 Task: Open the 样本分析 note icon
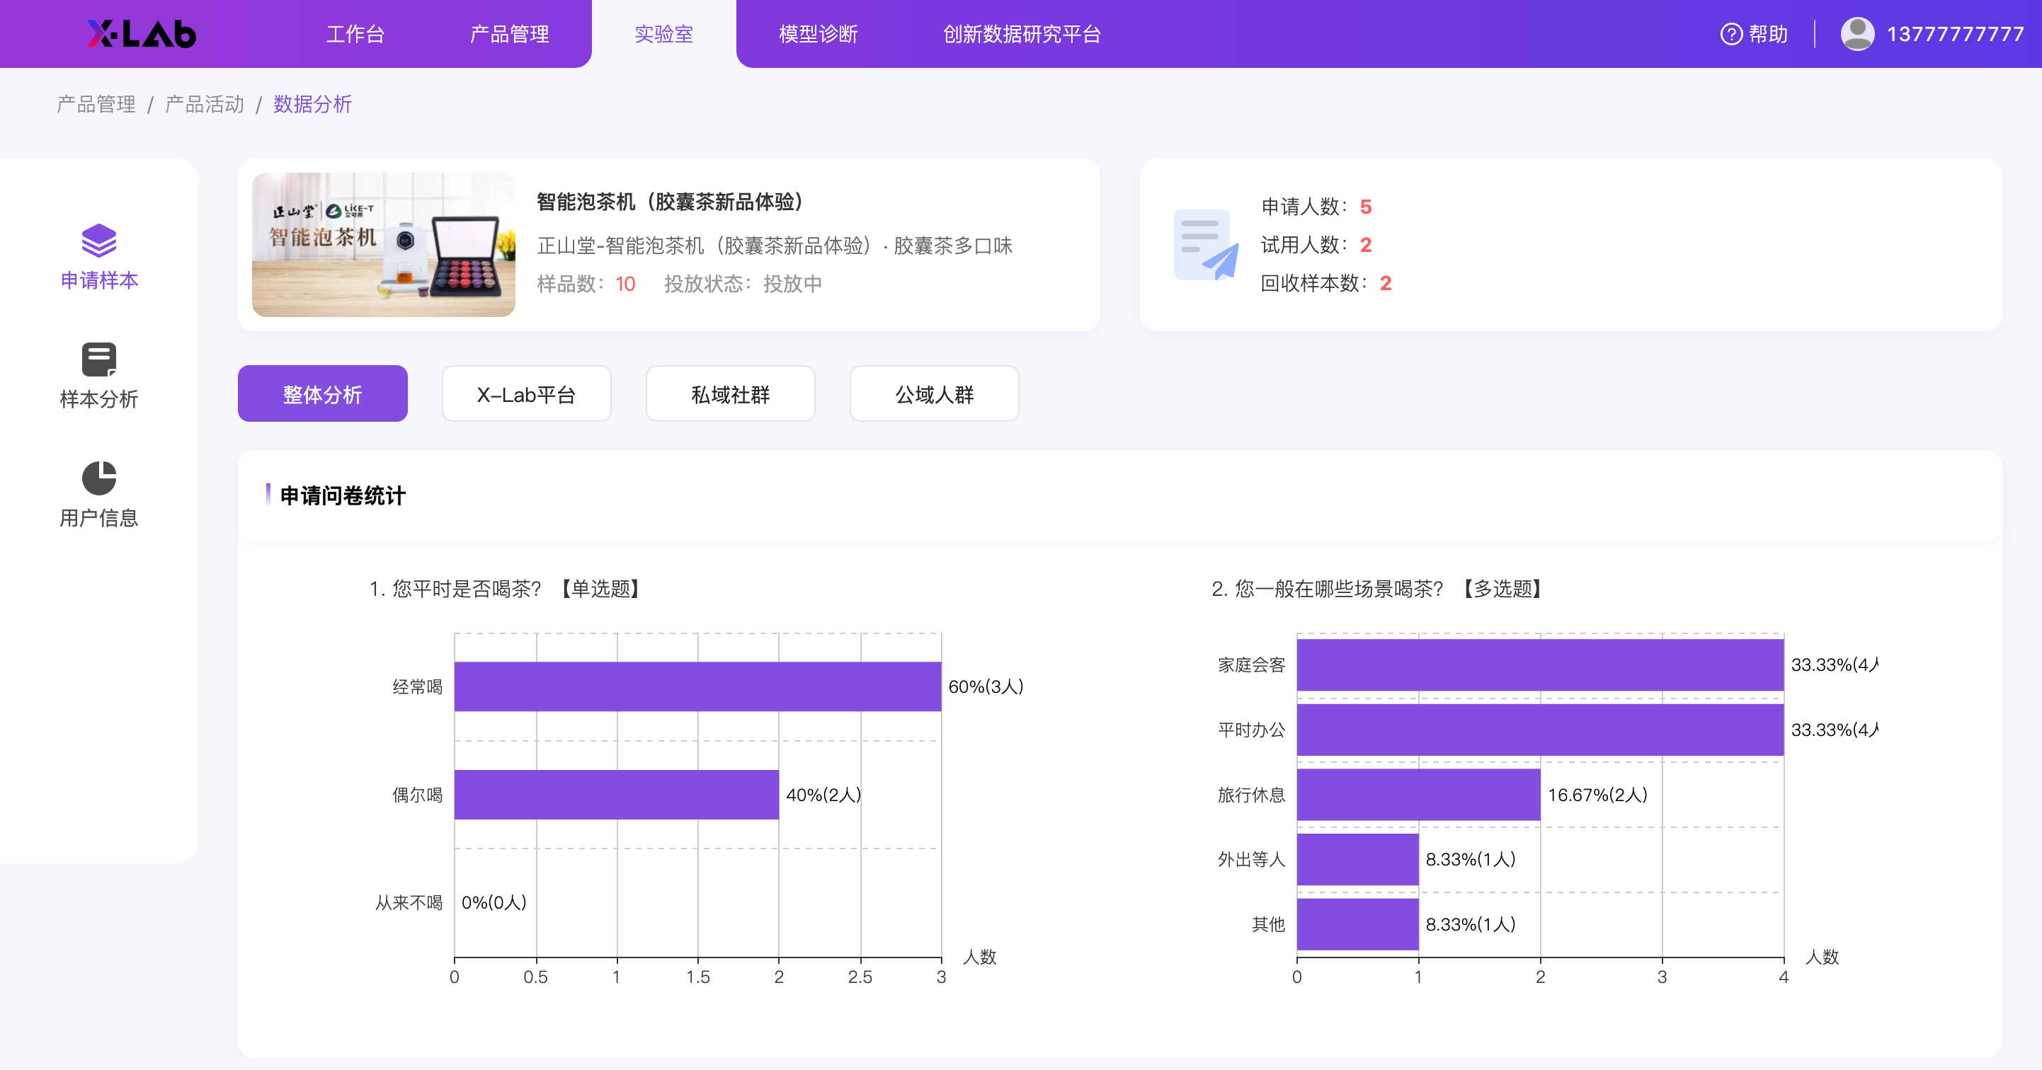point(99,360)
